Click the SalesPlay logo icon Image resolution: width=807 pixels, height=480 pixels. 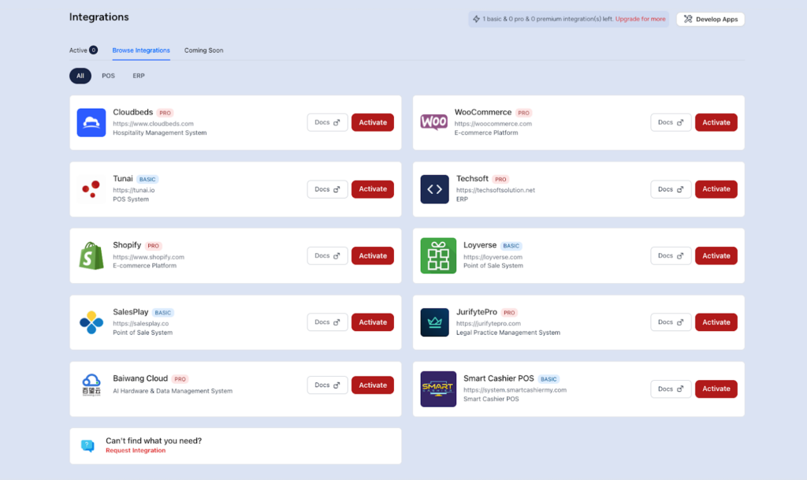coord(91,322)
